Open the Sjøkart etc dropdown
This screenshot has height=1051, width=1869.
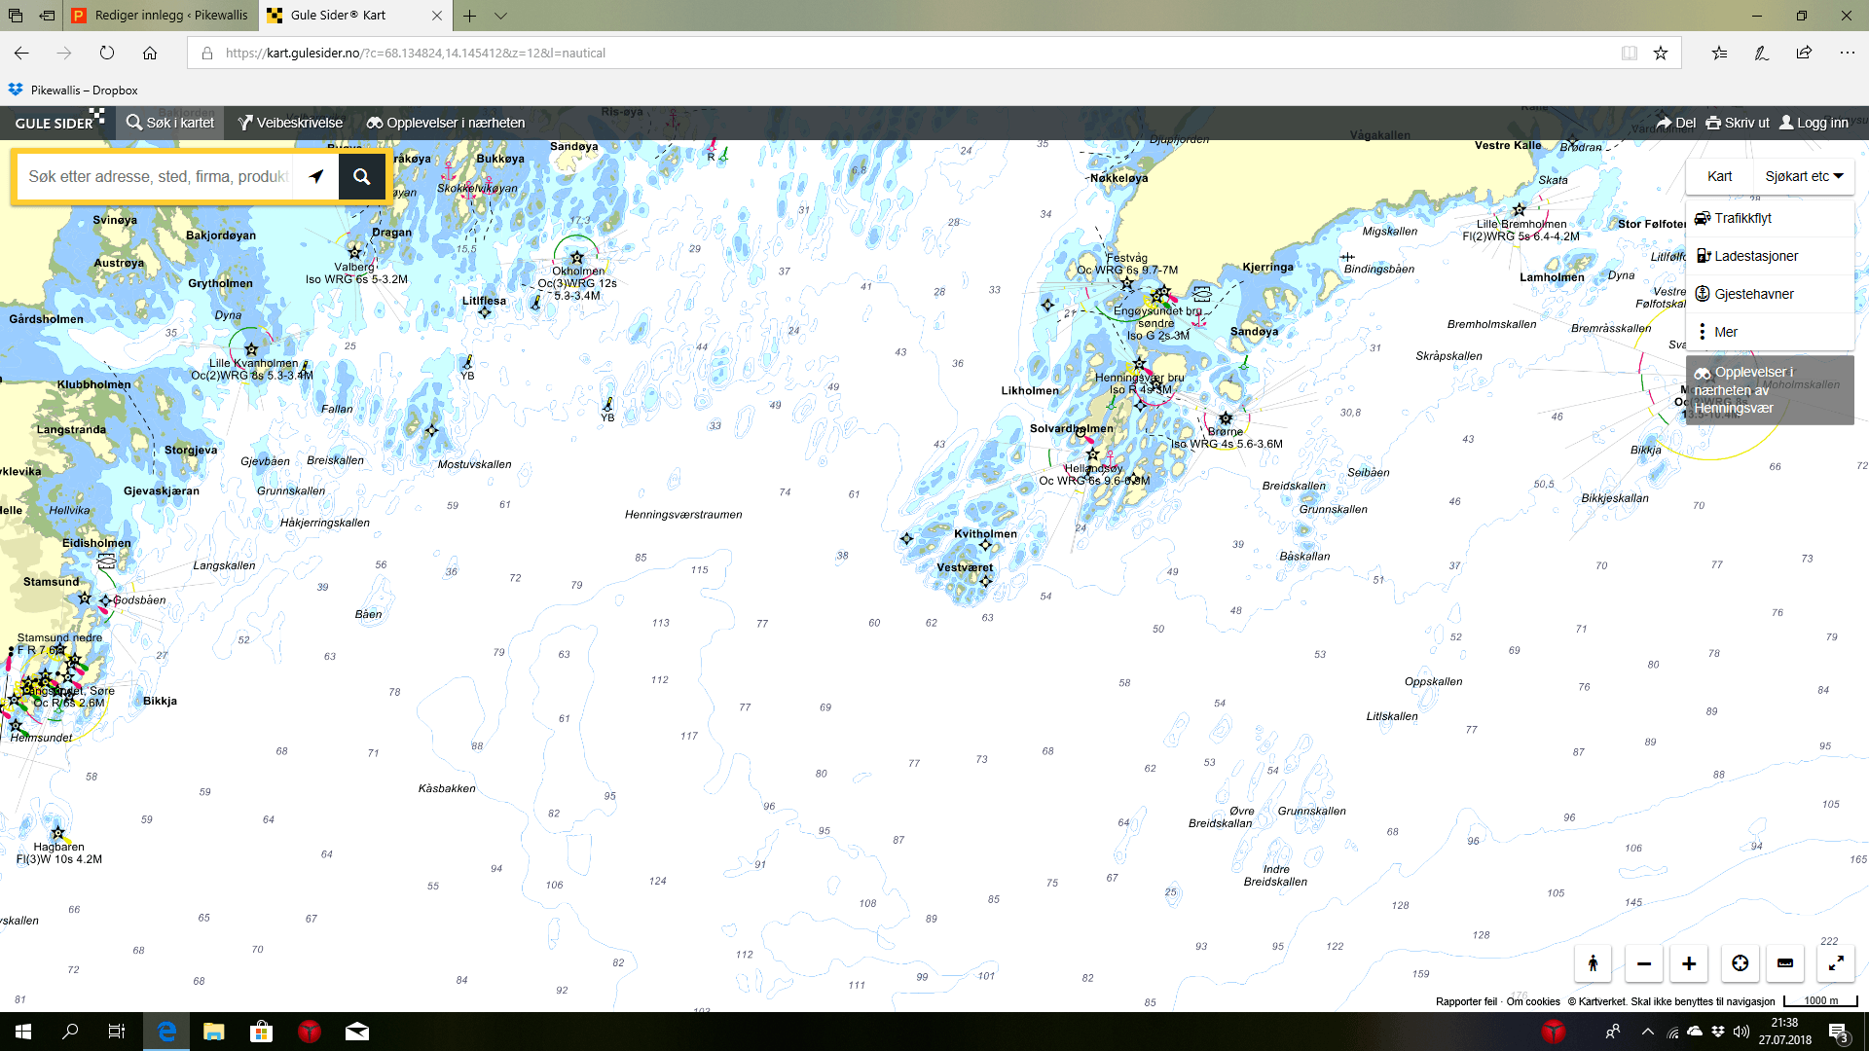pos(1803,176)
